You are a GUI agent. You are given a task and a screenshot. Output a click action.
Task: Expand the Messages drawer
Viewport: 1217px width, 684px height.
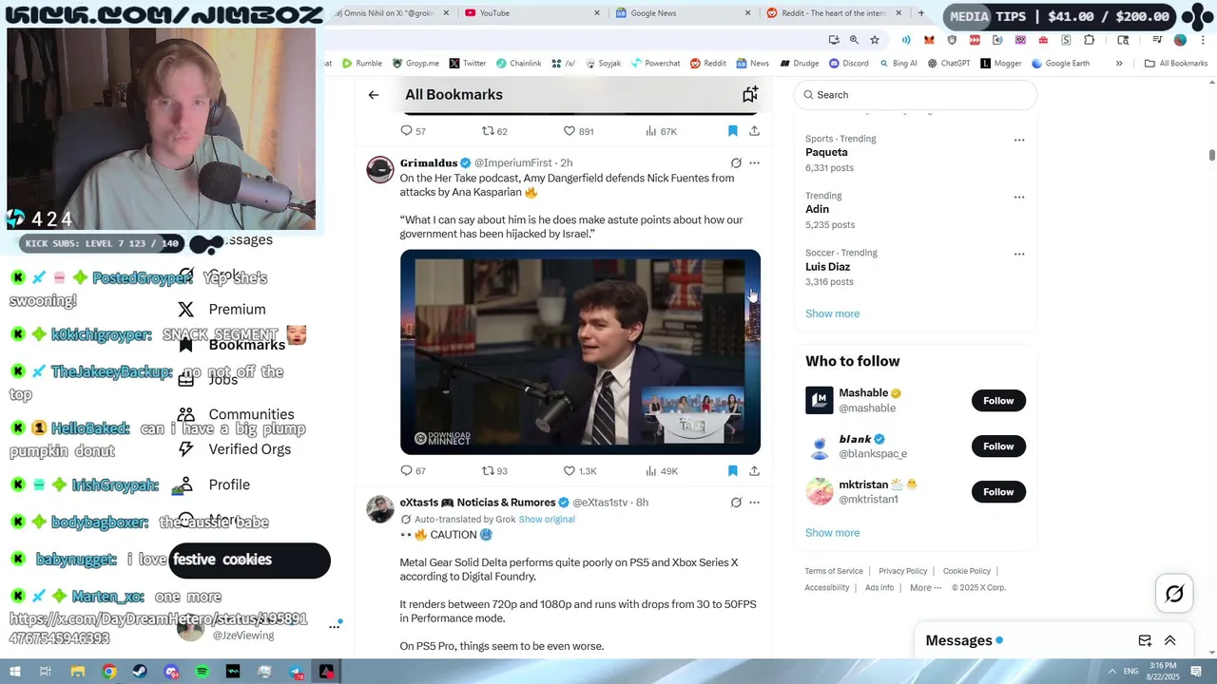[1170, 640]
